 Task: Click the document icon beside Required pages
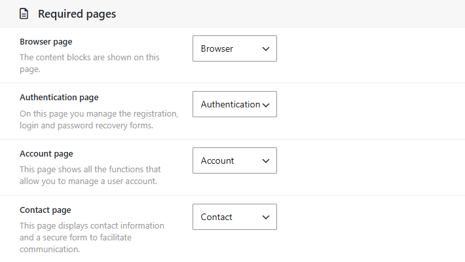pyautogui.click(x=24, y=14)
